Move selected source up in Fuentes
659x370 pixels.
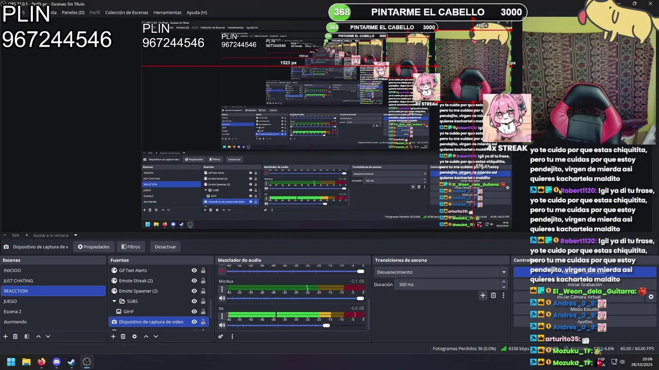[x=146, y=337]
